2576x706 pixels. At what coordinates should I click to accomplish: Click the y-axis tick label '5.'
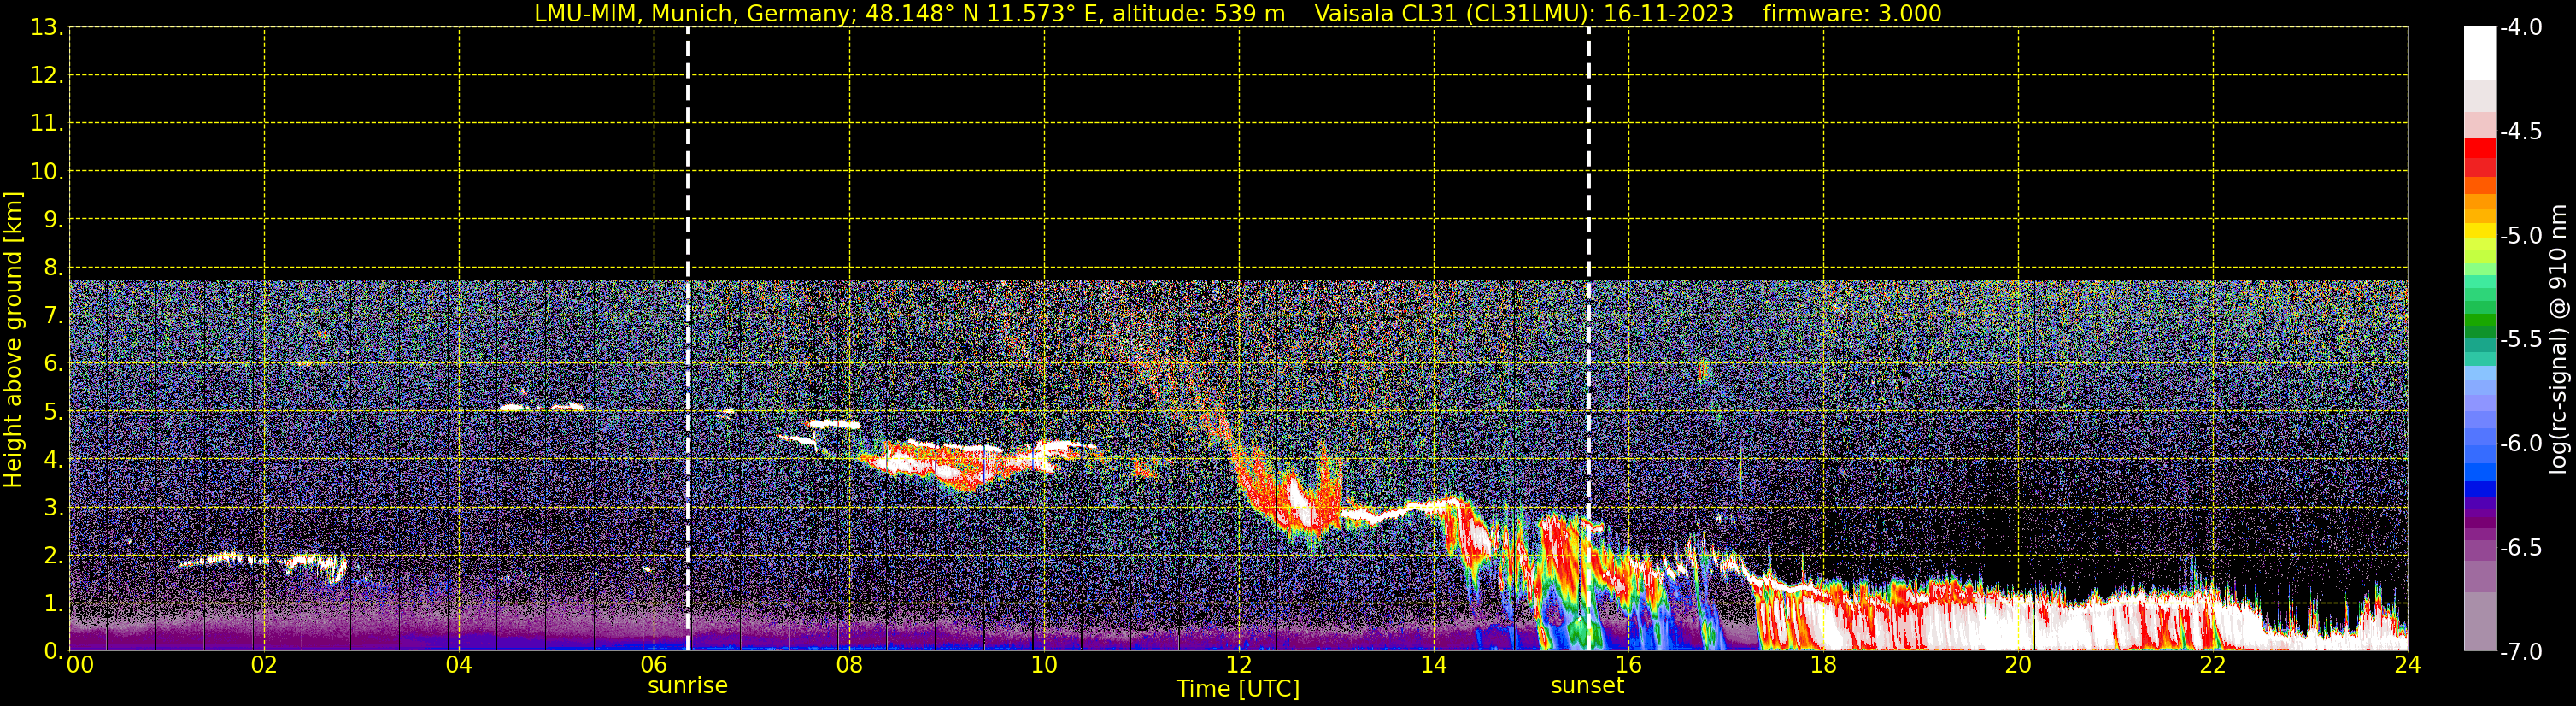click(53, 411)
